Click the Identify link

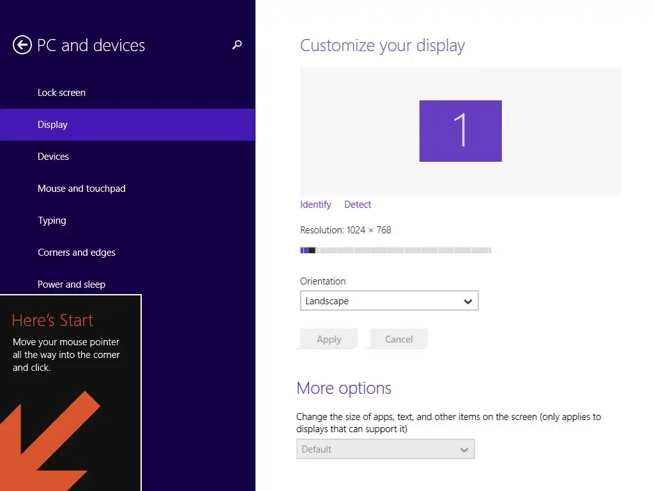click(316, 205)
